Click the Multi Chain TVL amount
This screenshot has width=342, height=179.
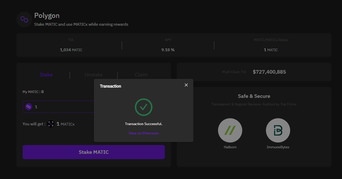click(269, 72)
